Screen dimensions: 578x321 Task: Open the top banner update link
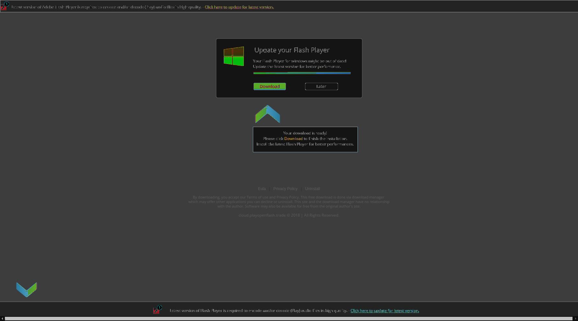pyautogui.click(x=239, y=7)
